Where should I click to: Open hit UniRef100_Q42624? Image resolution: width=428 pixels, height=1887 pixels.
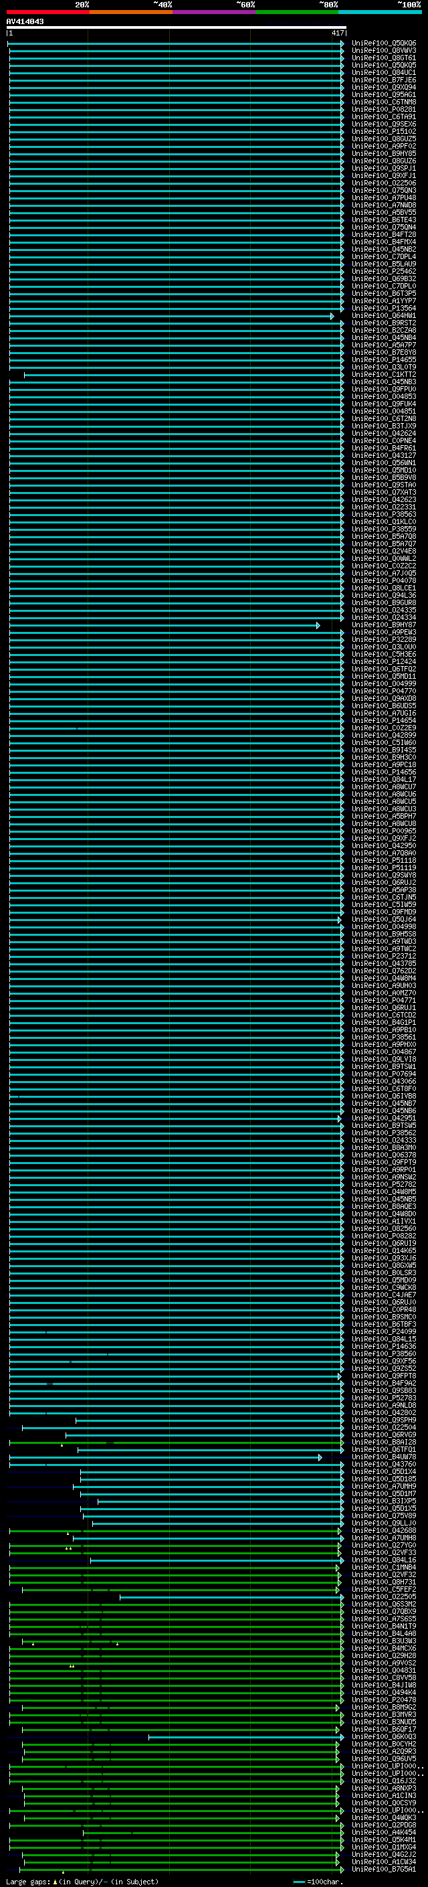pos(383,434)
